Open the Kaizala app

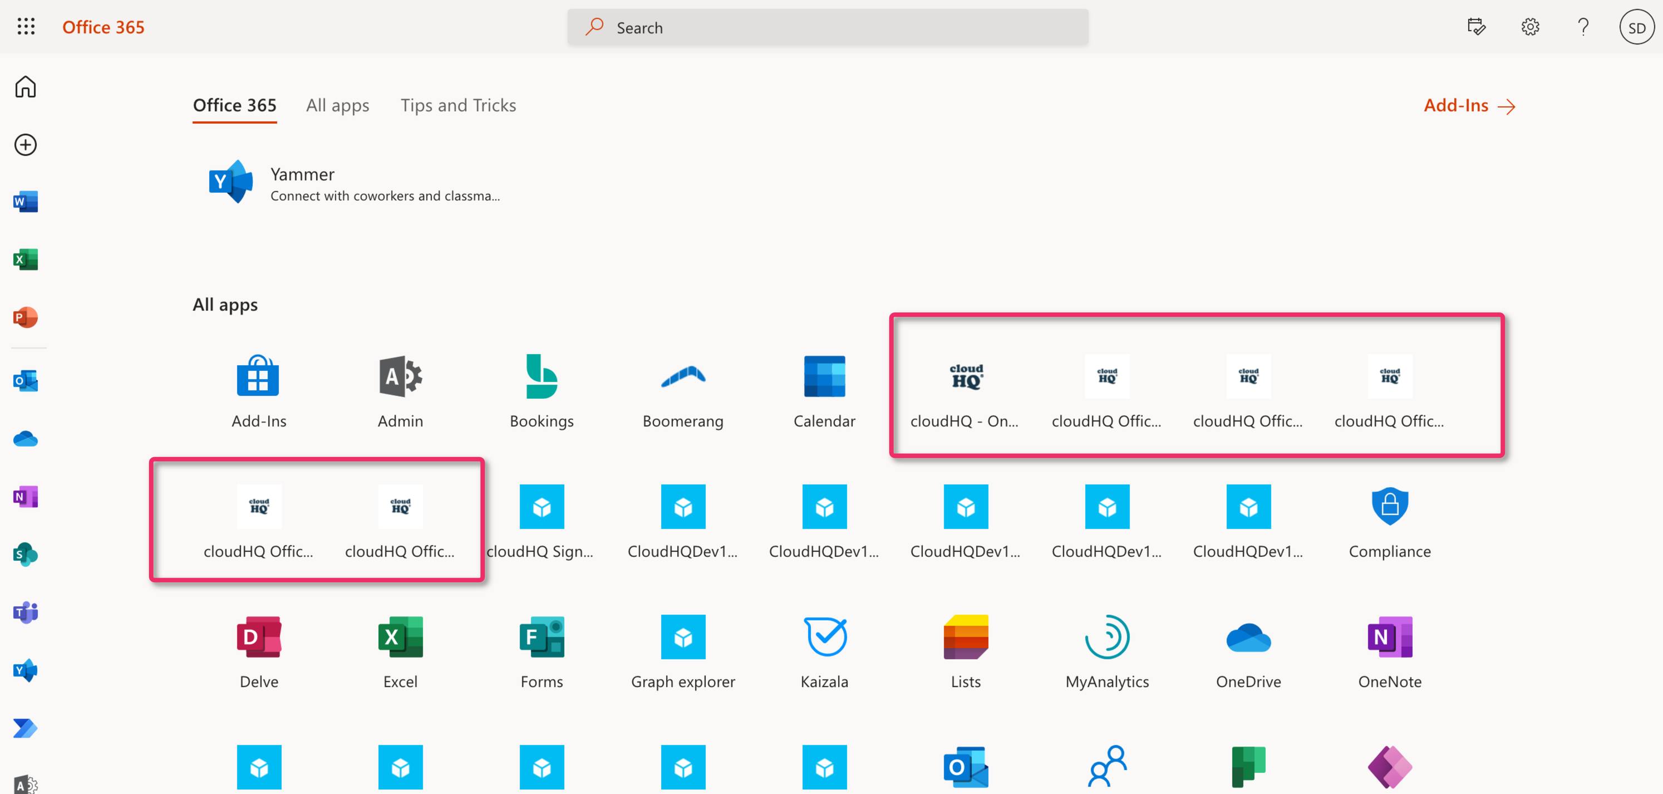point(824,653)
